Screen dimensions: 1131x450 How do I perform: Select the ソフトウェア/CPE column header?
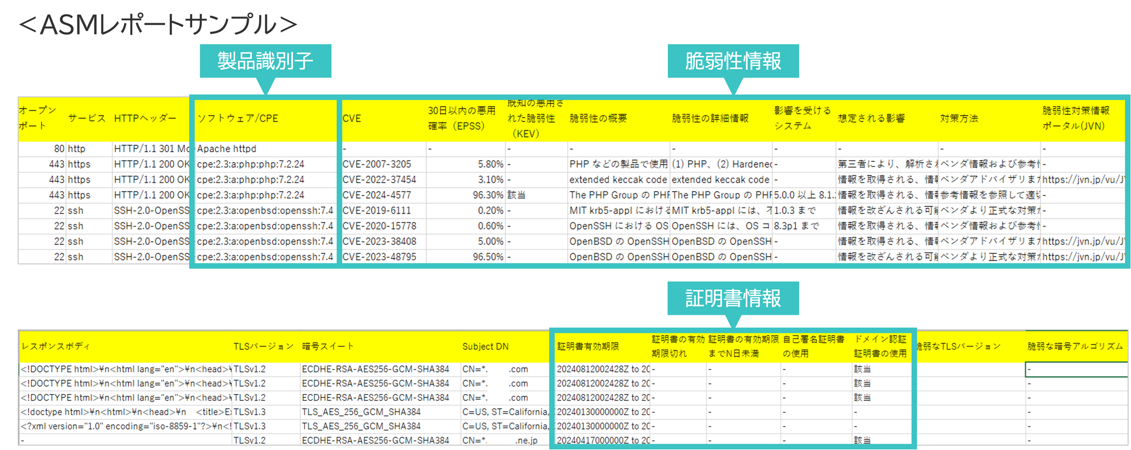(238, 119)
